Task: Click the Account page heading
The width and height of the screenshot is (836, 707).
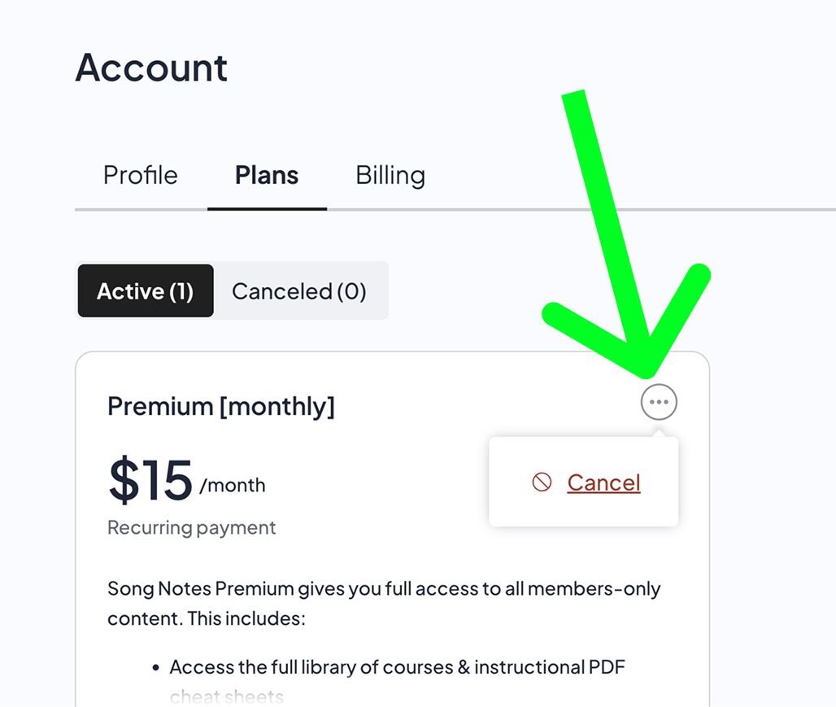Action: tap(151, 68)
